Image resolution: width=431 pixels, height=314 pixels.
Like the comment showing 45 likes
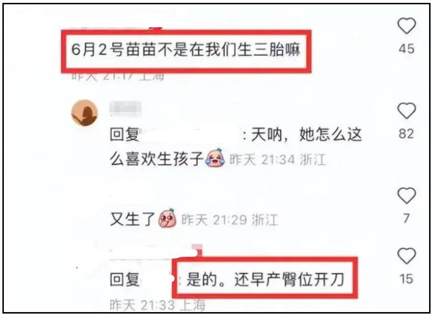pos(406,26)
